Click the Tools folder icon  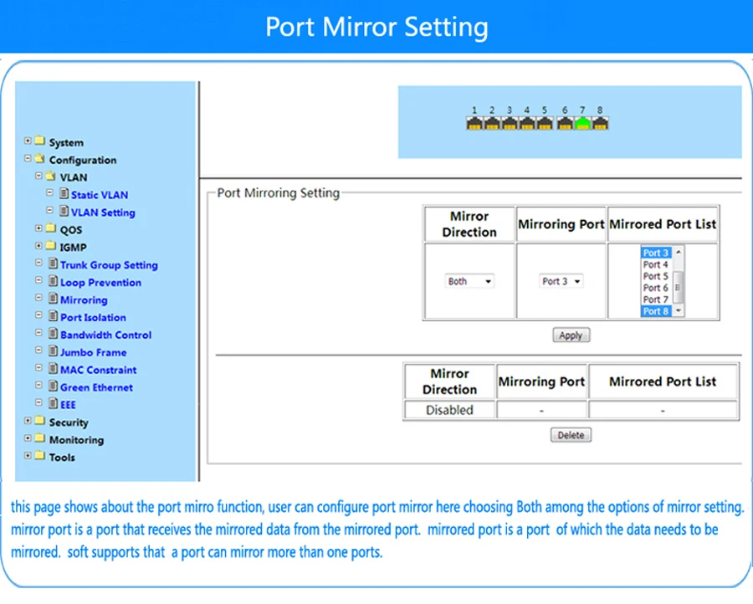(40, 455)
